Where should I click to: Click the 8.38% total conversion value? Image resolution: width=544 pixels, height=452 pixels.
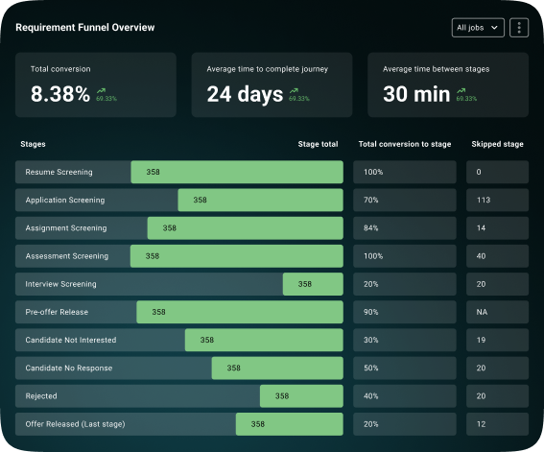pyautogui.click(x=60, y=94)
